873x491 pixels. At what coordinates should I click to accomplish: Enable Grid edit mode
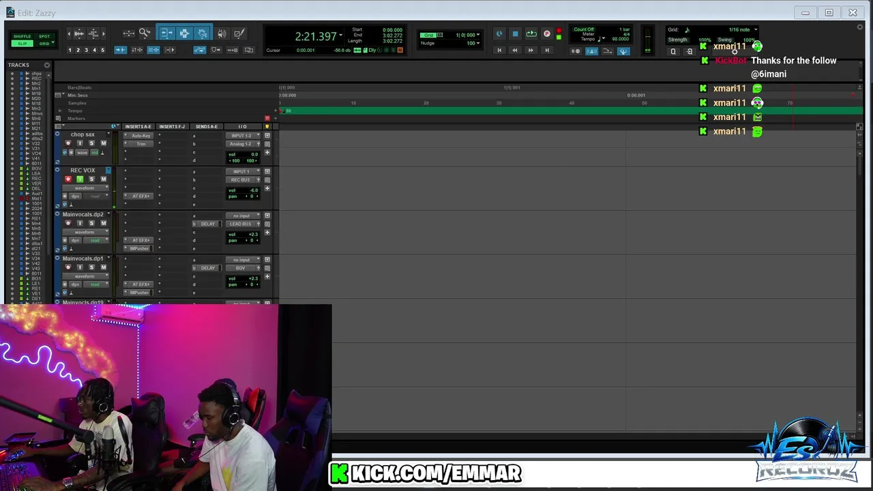click(x=43, y=44)
